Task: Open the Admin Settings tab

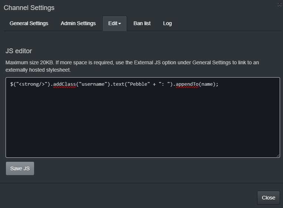Action: (x=78, y=23)
